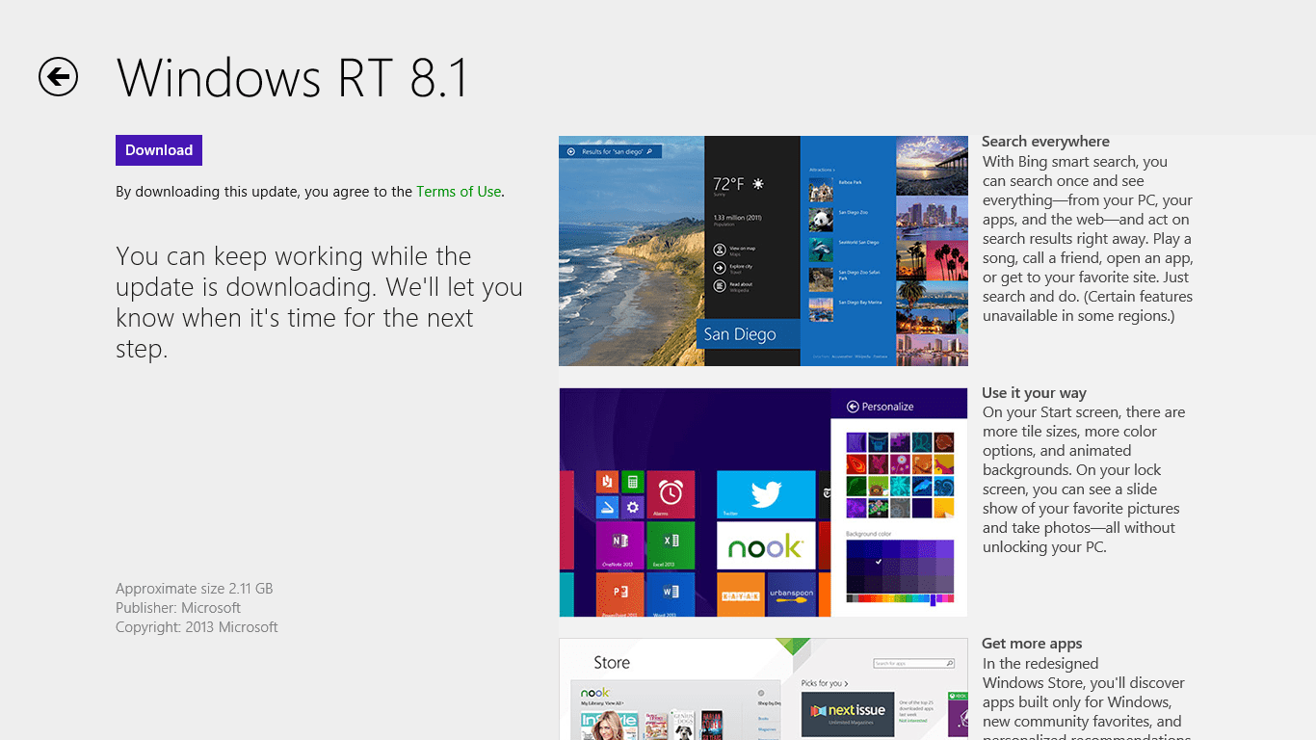The width and height of the screenshot is (1316, 740).
Task: Click the Read about Wikipedia icon
Action: [720, 286]
